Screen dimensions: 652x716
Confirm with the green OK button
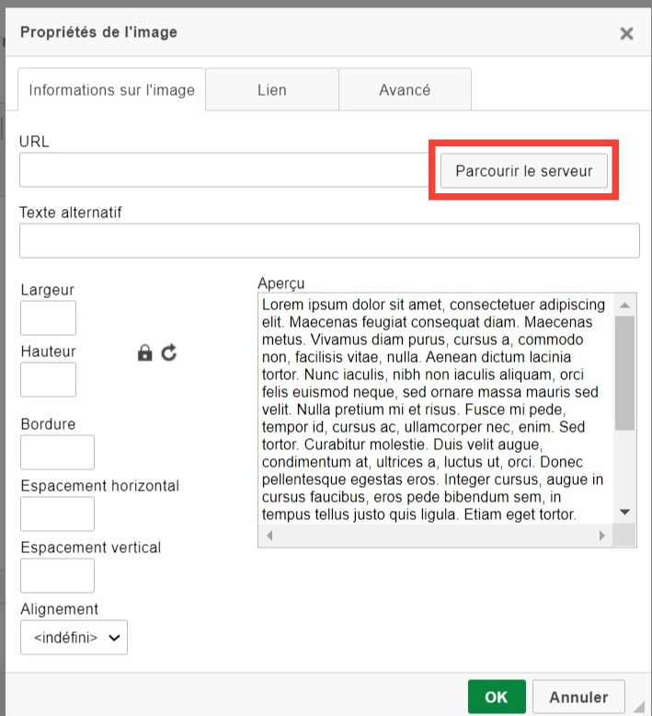click(x=497, y=697)
